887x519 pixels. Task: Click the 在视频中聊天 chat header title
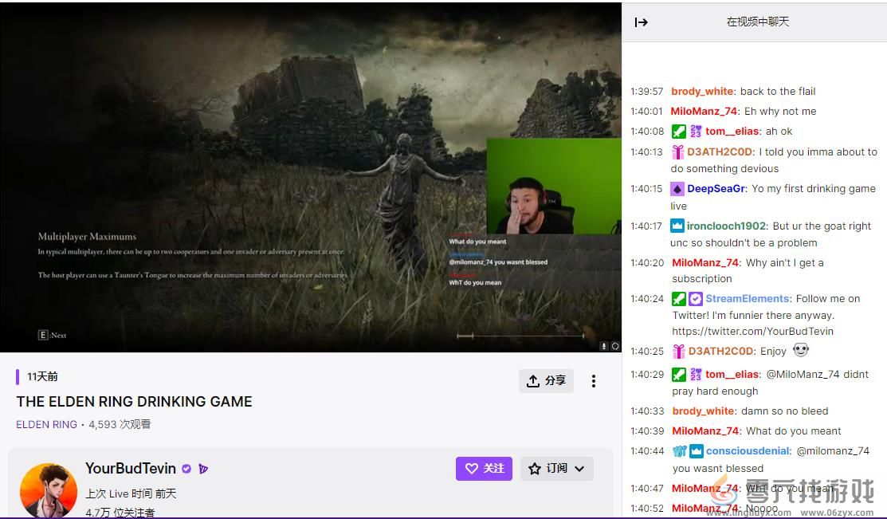coord(757,22)
